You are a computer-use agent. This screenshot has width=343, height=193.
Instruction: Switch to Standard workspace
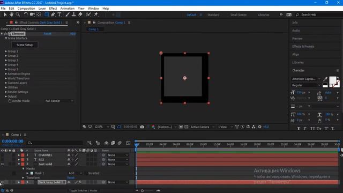pos(213,15)
